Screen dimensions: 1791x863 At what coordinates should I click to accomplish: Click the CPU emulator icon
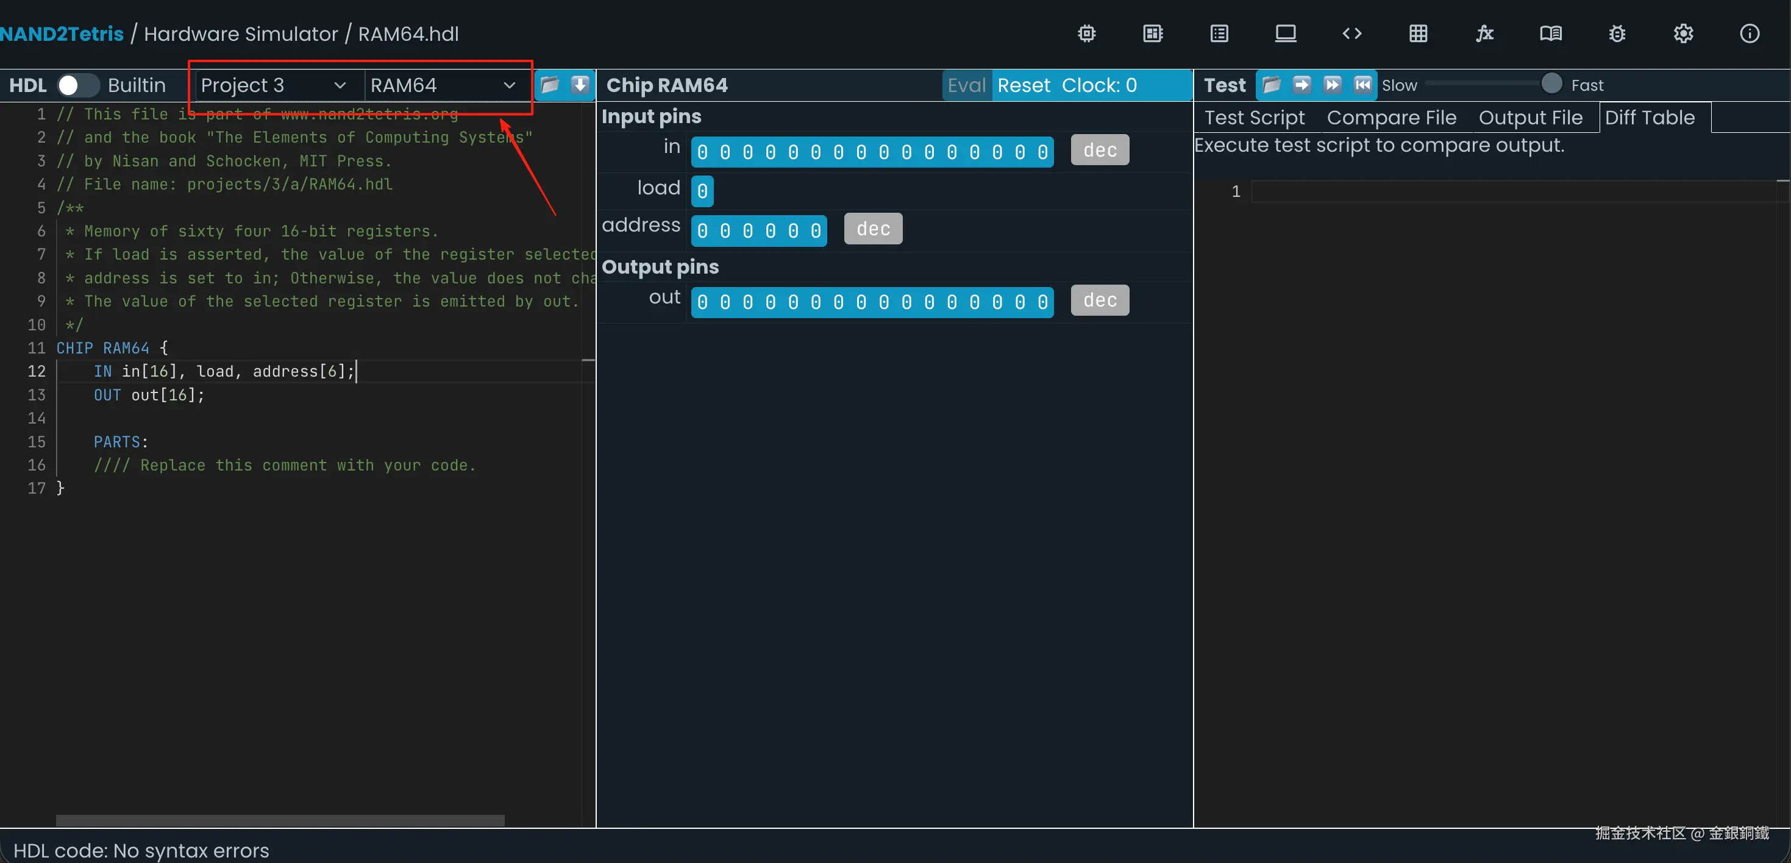[x=1152, y=34]
